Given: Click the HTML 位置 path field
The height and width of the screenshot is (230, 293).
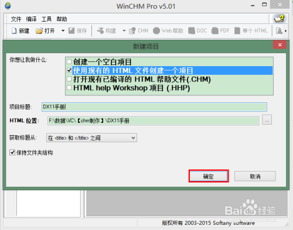Looking at the screenshot, I should click(x=154, y=121).
